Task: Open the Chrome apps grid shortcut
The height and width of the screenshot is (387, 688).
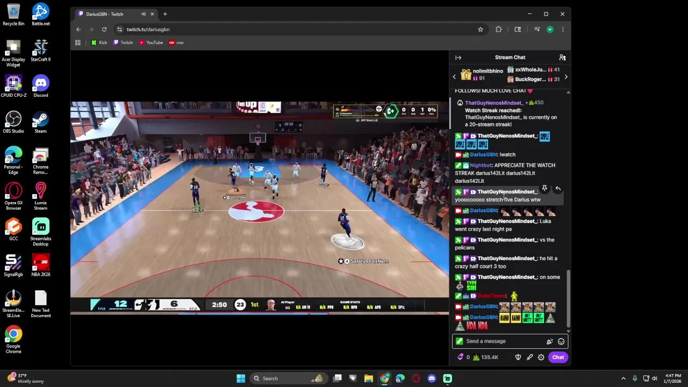Action: coord(78,42)
